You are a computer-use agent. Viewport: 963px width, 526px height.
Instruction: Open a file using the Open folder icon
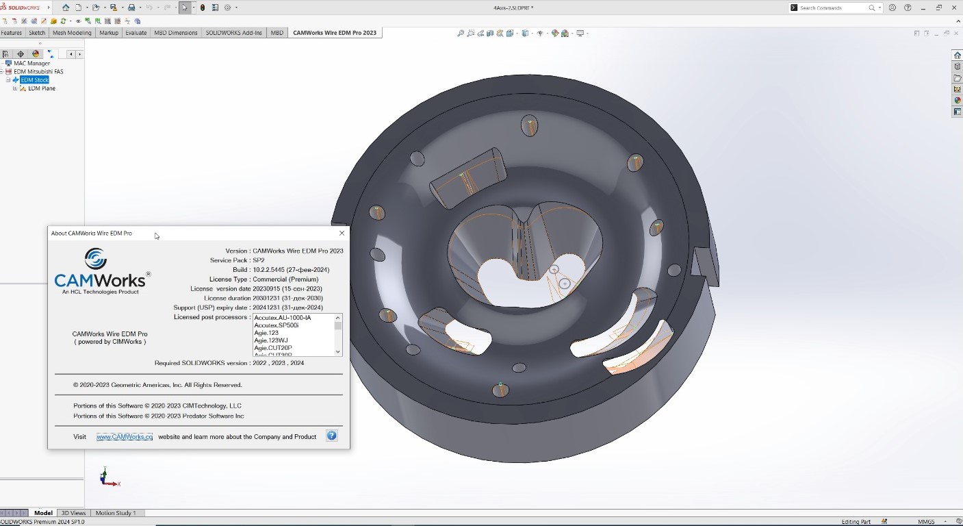coord(96,8)
